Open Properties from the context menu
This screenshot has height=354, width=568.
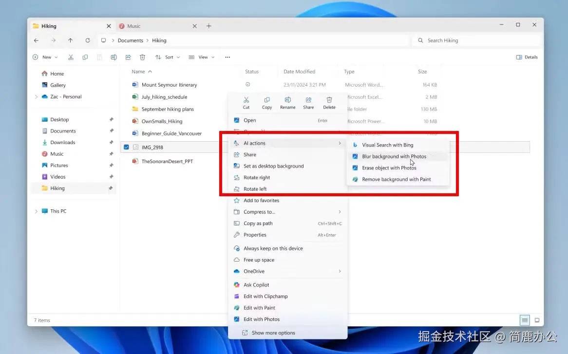[x=288, y=235]
